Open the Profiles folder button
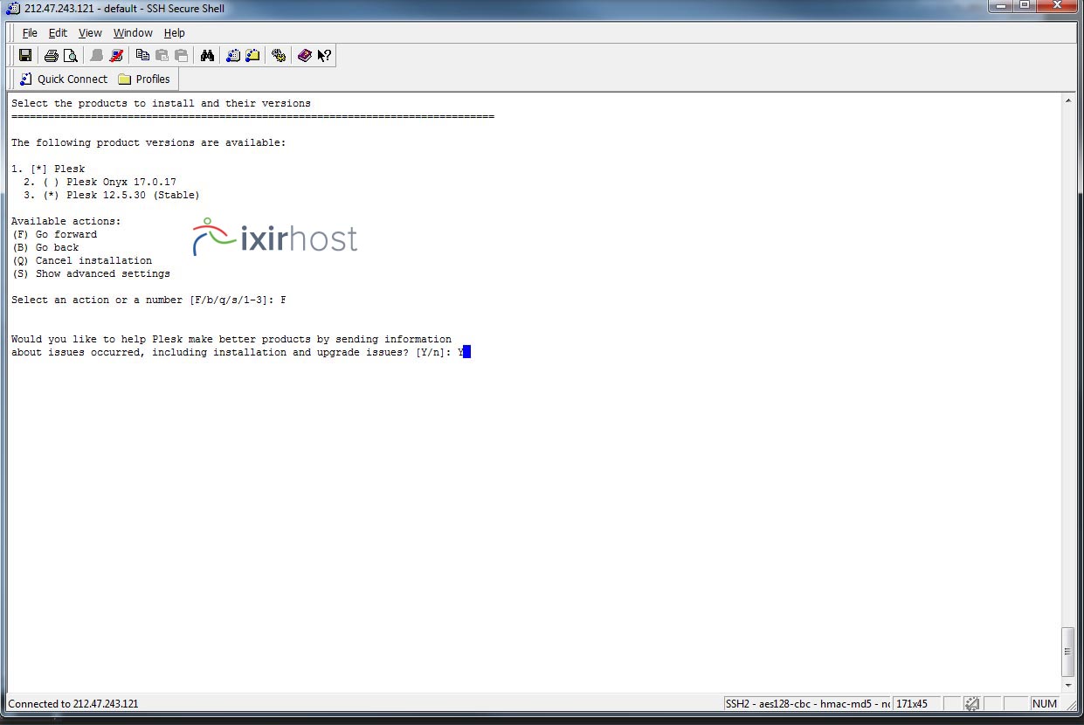Image resolution: width=1084 pixels, height=725 pixels. [x=144, y=79]
